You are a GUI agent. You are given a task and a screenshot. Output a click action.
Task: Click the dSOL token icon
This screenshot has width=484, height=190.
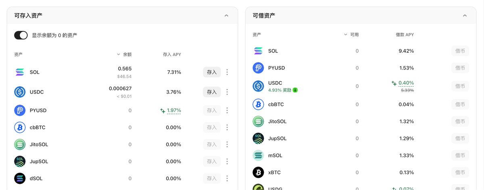pos(20,178)
